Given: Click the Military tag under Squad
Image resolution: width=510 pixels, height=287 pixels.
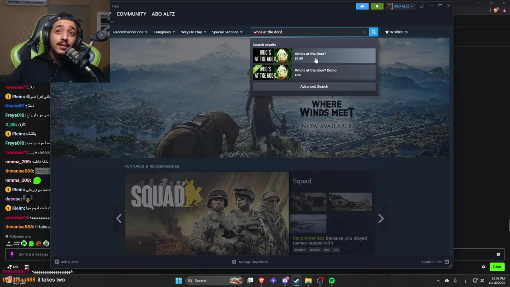Looking at the screenshot, I should [314, 250].
